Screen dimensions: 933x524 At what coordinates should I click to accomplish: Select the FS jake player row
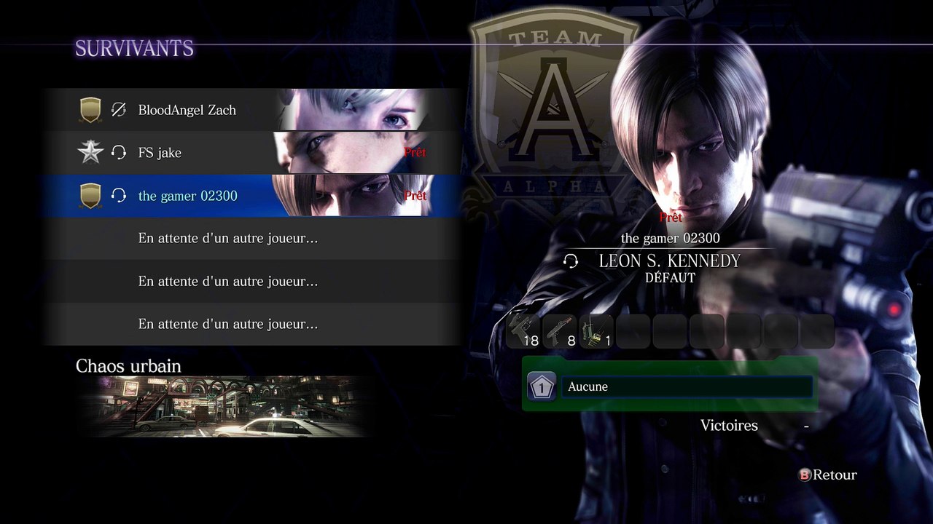click(x=252, y=153)
